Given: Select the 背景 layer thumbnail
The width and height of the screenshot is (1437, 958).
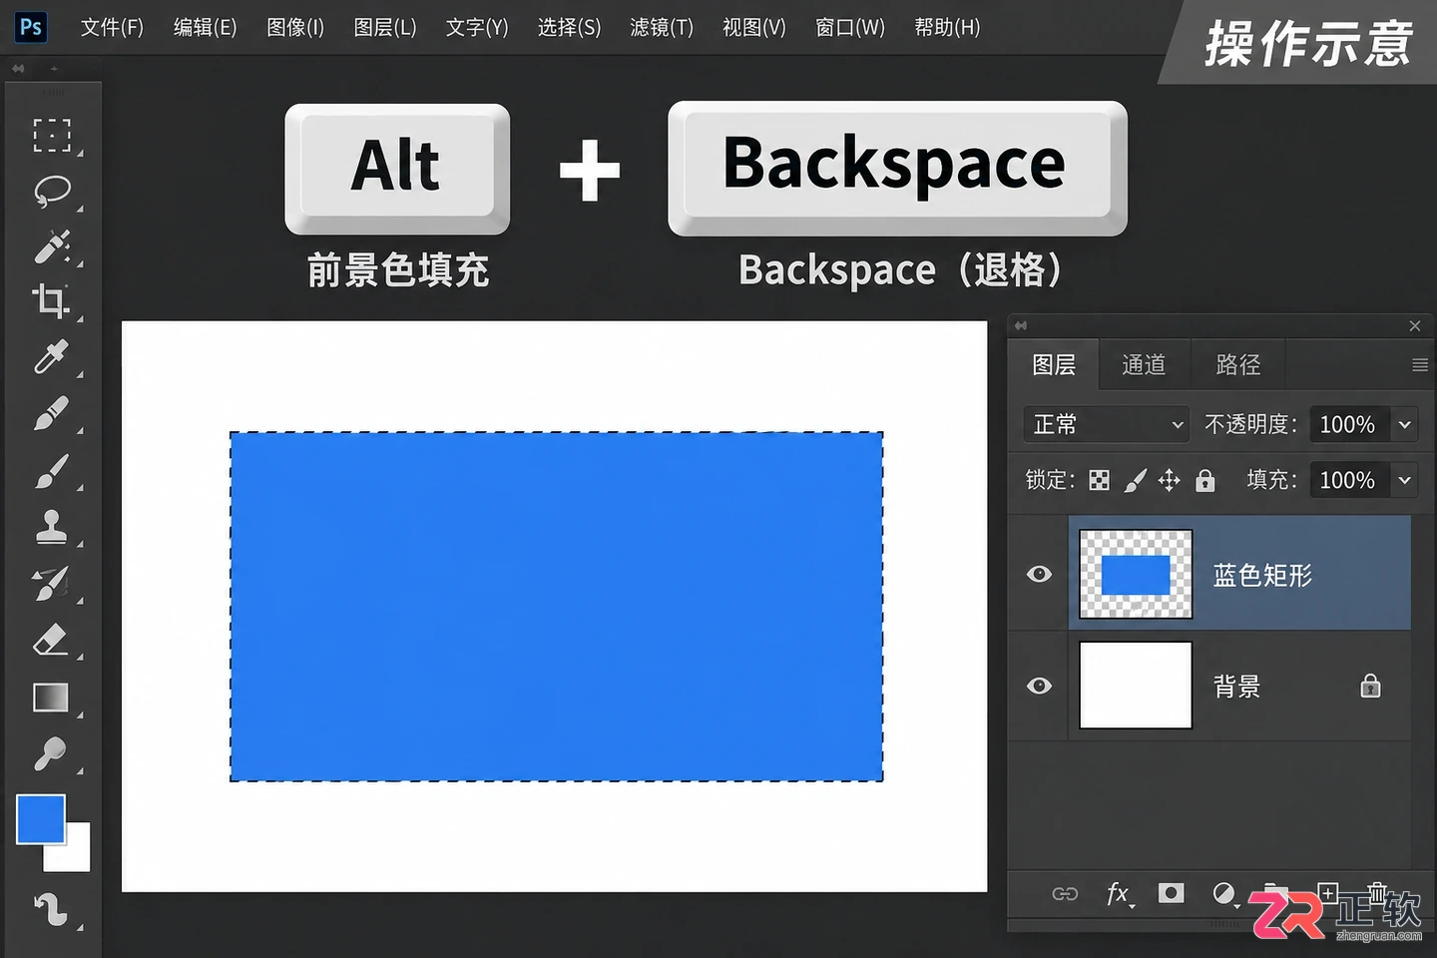Looking at the screenshot, I should click(1136, 685).
